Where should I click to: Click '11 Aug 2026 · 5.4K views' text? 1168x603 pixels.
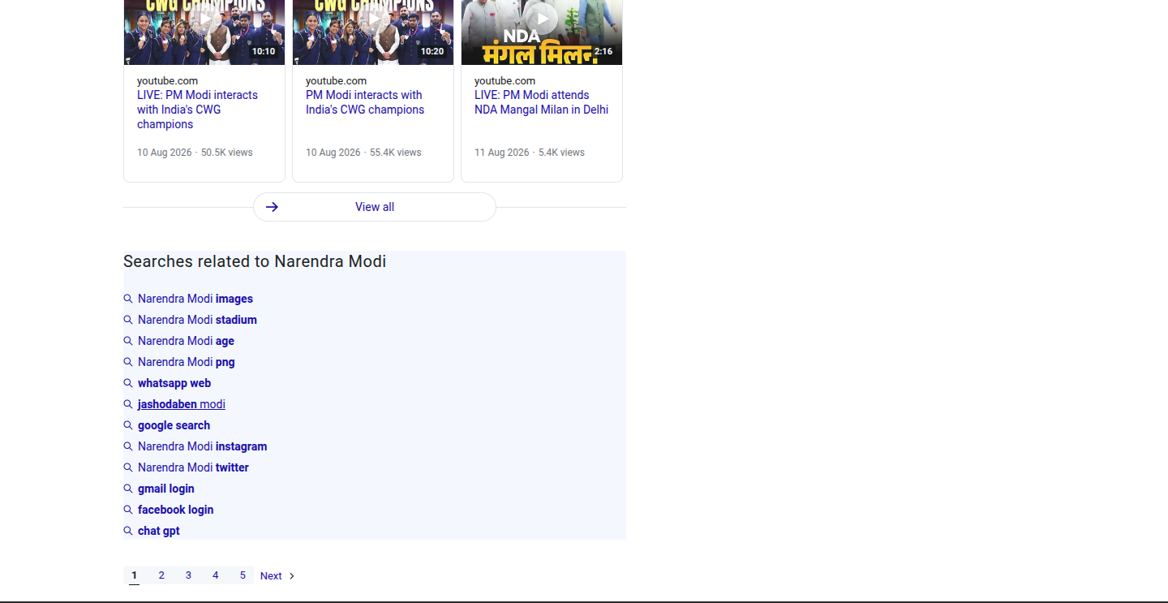[530, 153]
